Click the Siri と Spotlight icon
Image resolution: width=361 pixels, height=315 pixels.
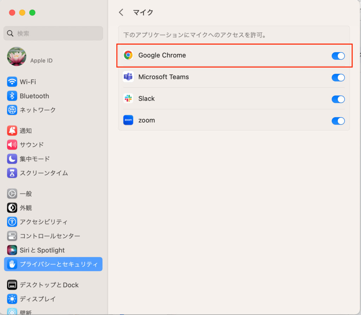click(x=12, y=250)
